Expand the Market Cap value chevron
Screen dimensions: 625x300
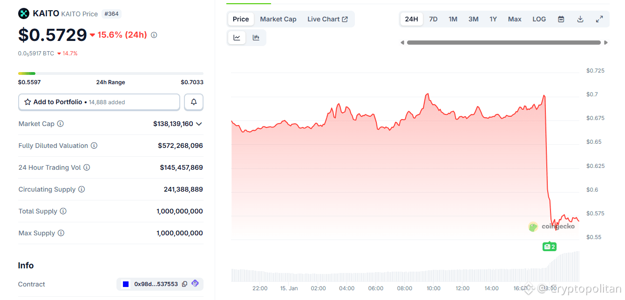coord(199,124)
